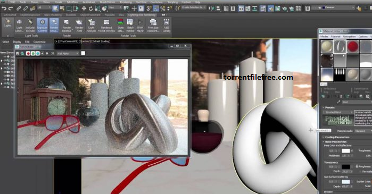The height and width of the screenshot is (194, 372).
Task: Select the Move transform tool
Action: 84,9
